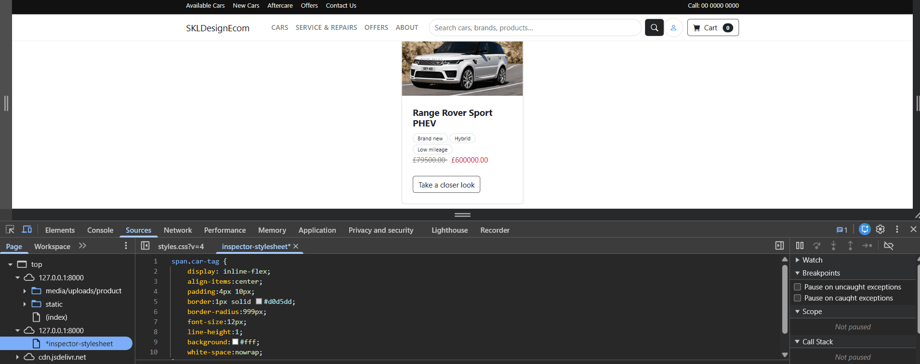Open DevTools settings gear

coord(881,229)
